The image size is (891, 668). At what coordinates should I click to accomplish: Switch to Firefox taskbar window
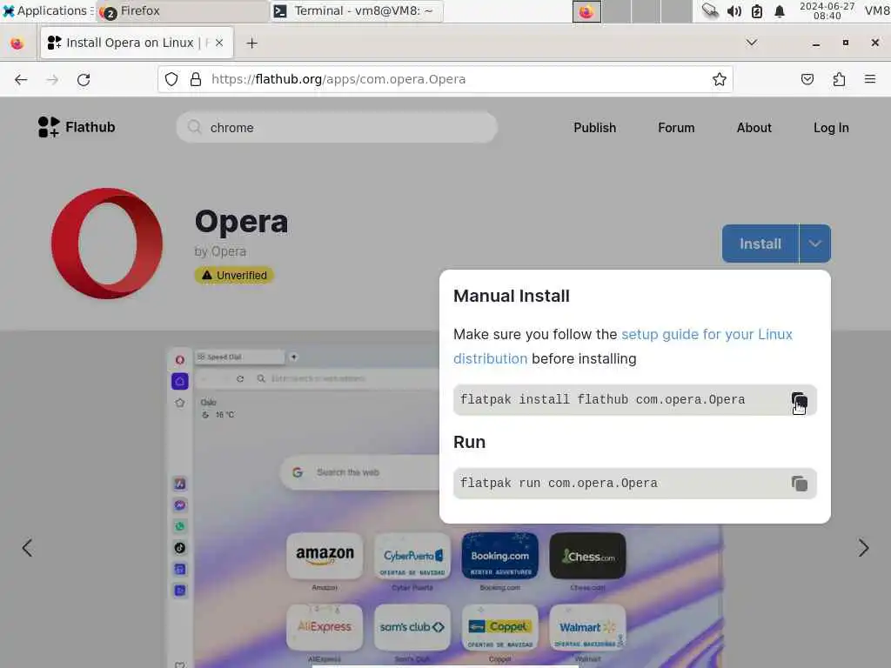click(x=182, y=11)
